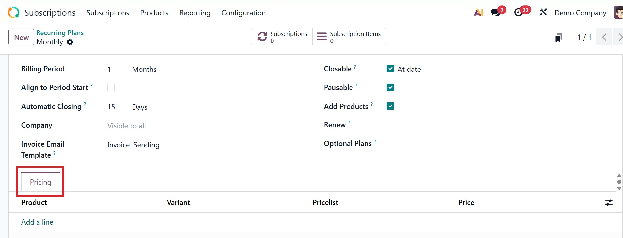Viewport: 623px width, 238px height.
Task: Click the New button
Action: 21,37
